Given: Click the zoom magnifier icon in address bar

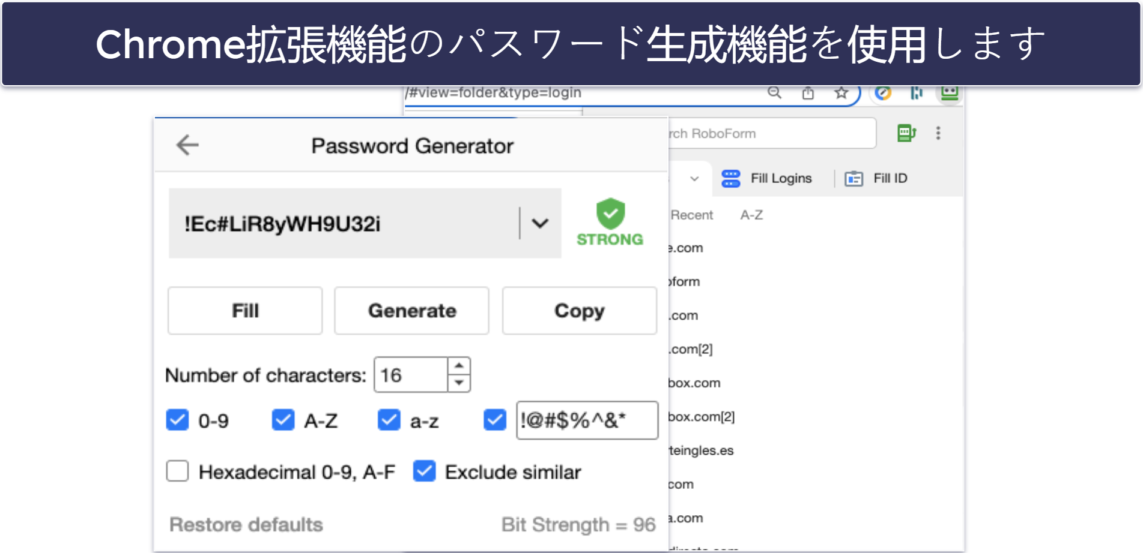Looking at the screenshot, I should (x=774, y=93).
